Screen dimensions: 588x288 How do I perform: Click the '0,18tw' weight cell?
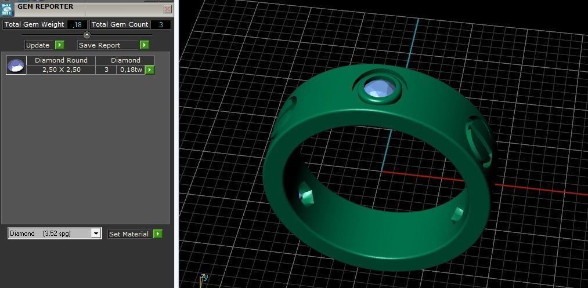pos(131,70)
